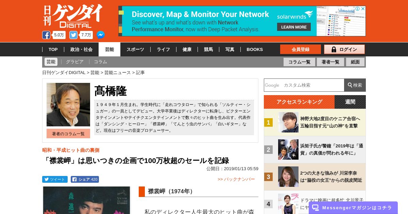This screenshot has height=214, width=408.
Task: Click the author 髙橋隆 portrait photo
Action: coord(68,105)
